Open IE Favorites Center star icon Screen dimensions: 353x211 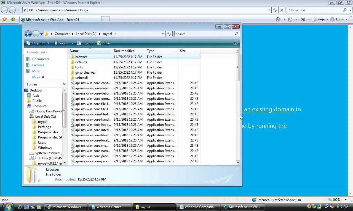click(4, 20)
